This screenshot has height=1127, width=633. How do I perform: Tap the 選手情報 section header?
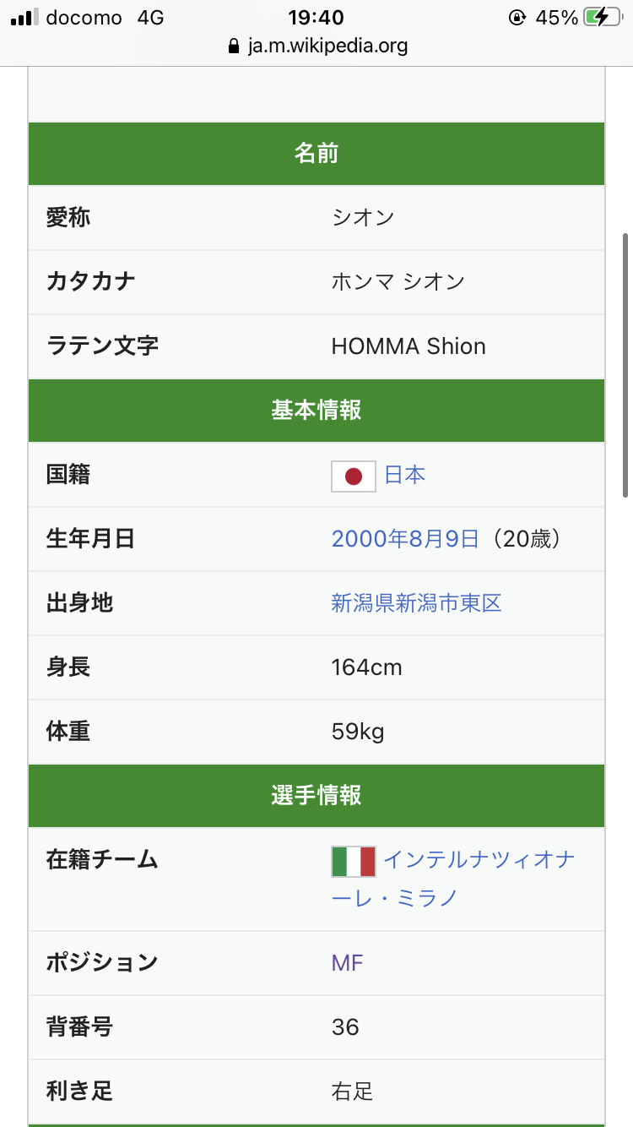pyautogui.click(x=316, y=796)
